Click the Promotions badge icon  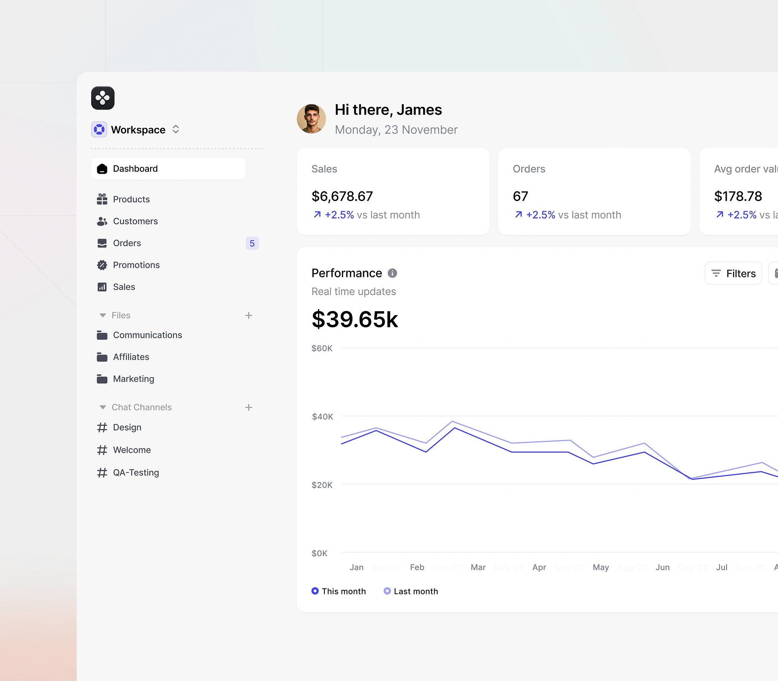point(102,265)
